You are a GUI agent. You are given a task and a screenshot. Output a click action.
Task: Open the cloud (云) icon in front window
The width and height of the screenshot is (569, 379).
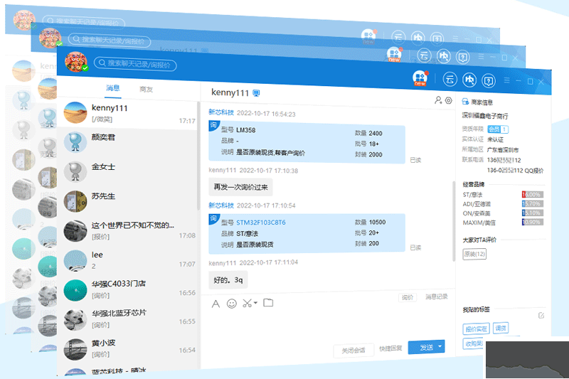click(x=450, y=79)
